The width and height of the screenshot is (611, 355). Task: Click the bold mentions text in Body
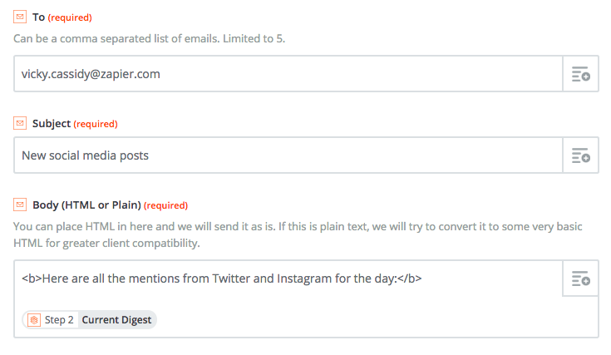[222, 279]
